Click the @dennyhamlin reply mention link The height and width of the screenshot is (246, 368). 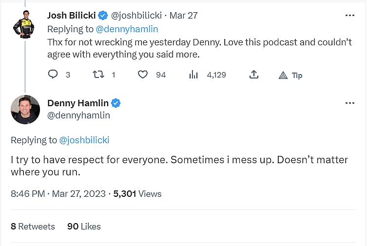pos(127,29)
